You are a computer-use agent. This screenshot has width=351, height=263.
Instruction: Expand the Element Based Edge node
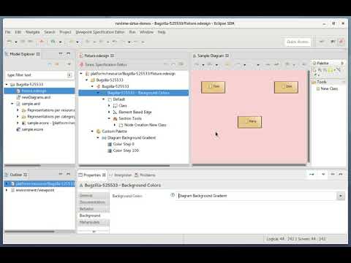[109, 112]
